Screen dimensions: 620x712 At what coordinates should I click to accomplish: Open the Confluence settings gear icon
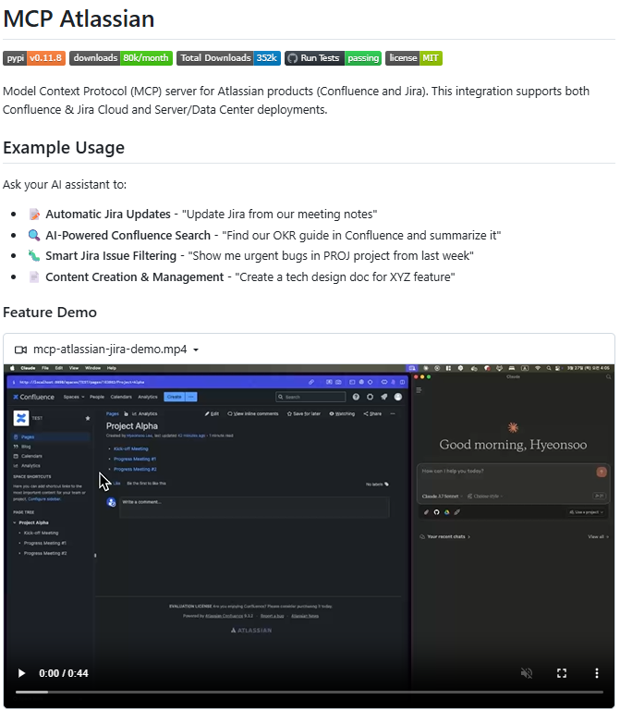point(370,397)
